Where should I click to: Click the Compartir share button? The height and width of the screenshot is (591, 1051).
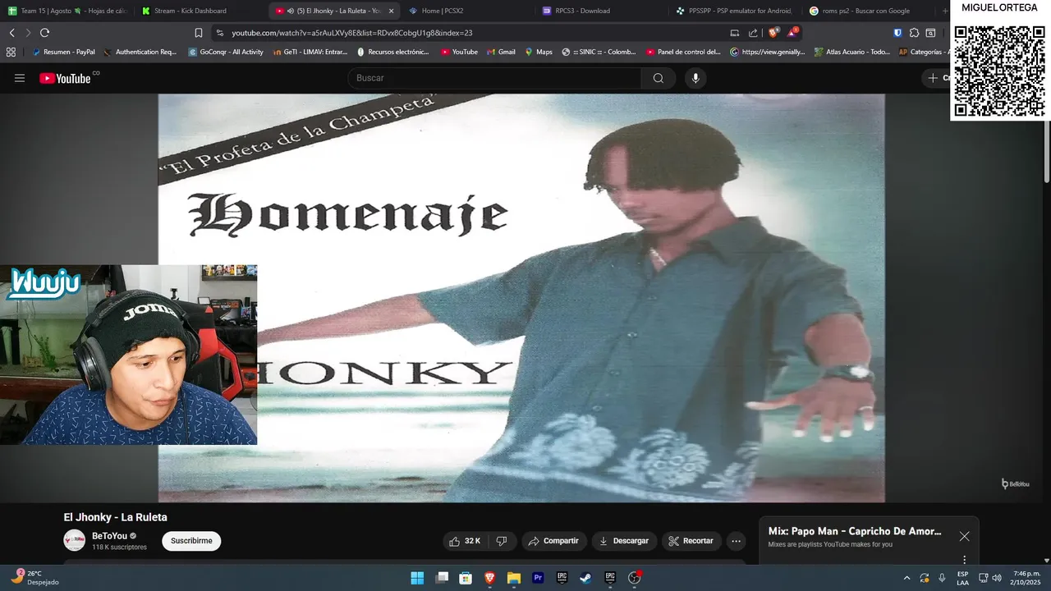(x=554, y=541)
